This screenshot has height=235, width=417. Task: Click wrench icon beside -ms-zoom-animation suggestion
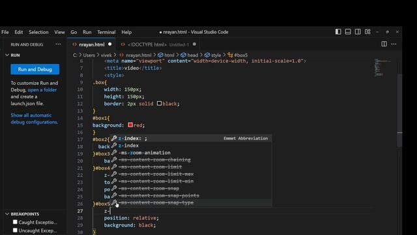(x=114, y=152)
